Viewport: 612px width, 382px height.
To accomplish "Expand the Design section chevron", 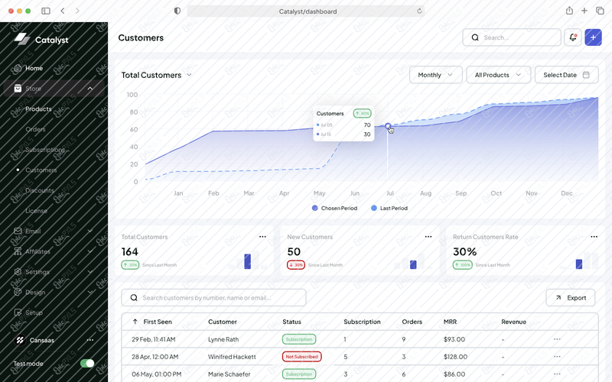I will click(x=90, y=292).
